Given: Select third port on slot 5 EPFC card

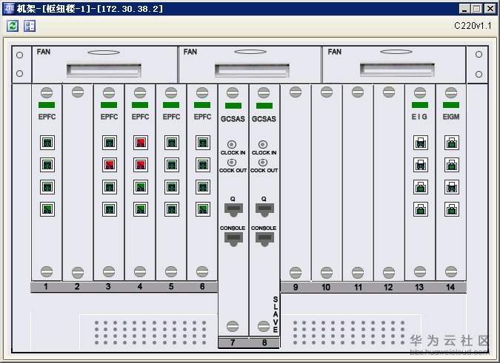Looking at the screenshot, I should click(x=172, y=187).
